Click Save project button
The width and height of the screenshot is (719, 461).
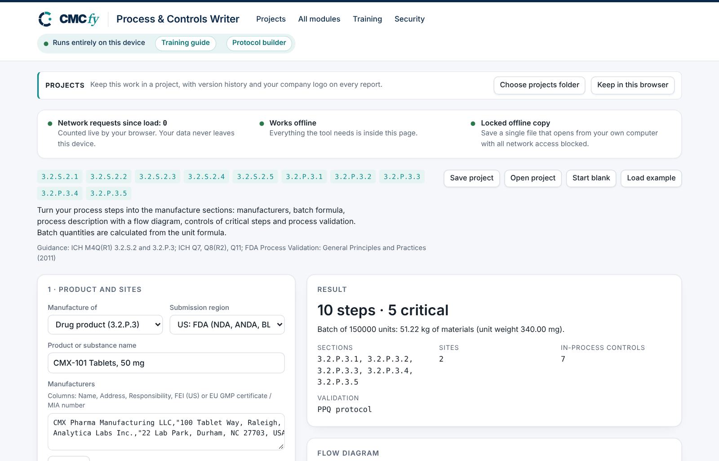point(471,178)
